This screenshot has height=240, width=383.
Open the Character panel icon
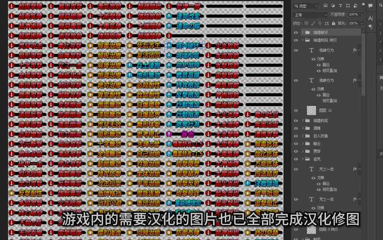tap(370, 18)
